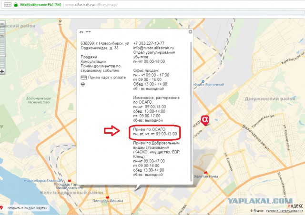Click the 'Продажи' service line
Viewport: 305px width, 215px height.
89,57
